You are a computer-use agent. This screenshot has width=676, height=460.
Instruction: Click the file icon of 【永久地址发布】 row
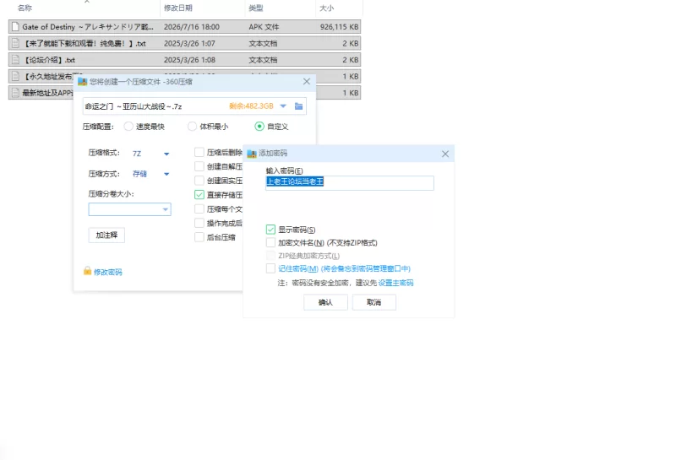tap(15, 76)
